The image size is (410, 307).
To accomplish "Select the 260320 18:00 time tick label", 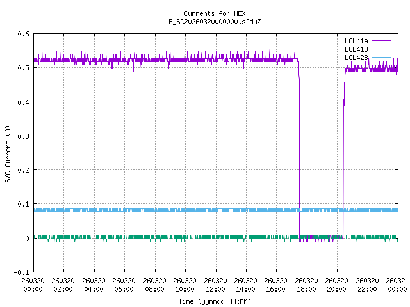I will [307, 285].
